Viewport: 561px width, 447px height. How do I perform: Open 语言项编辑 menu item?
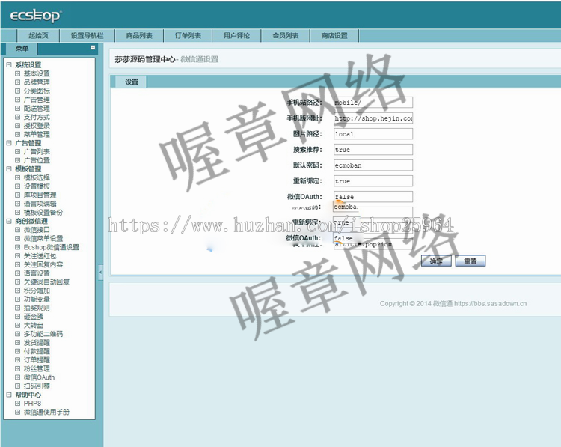click(x=40, y=204)
